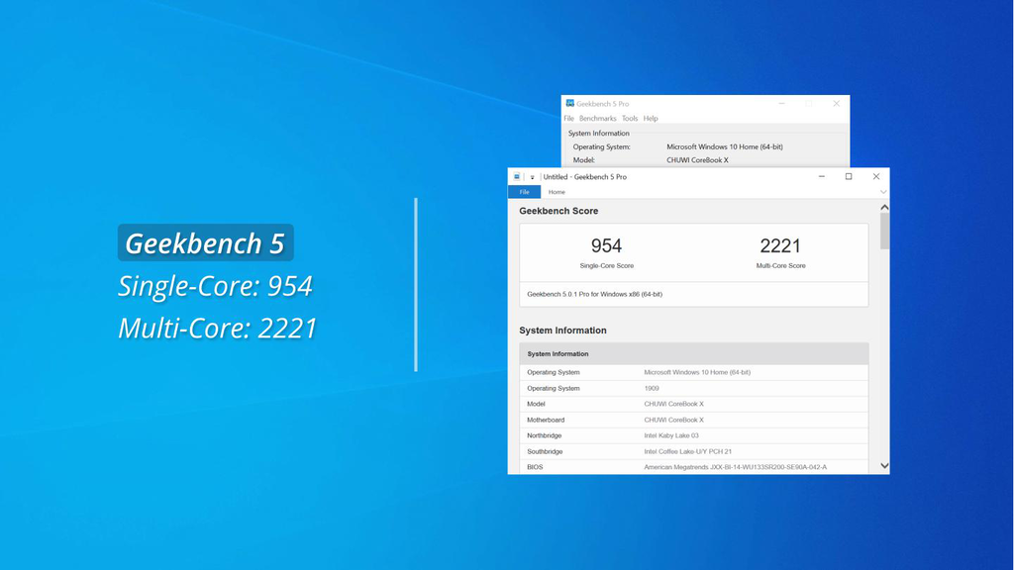Open Tools menu in Geekbench 5 Pro window
The image size is (1014, 570).
coord(629,119)
